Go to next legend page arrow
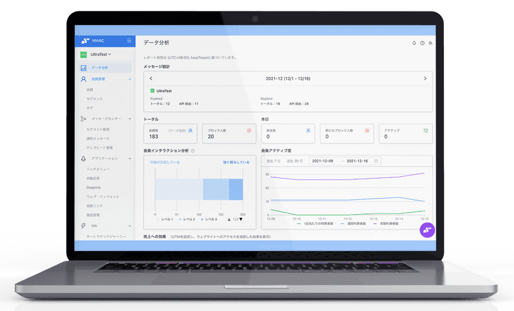This screenshot has width=514, height=311. 241,219
